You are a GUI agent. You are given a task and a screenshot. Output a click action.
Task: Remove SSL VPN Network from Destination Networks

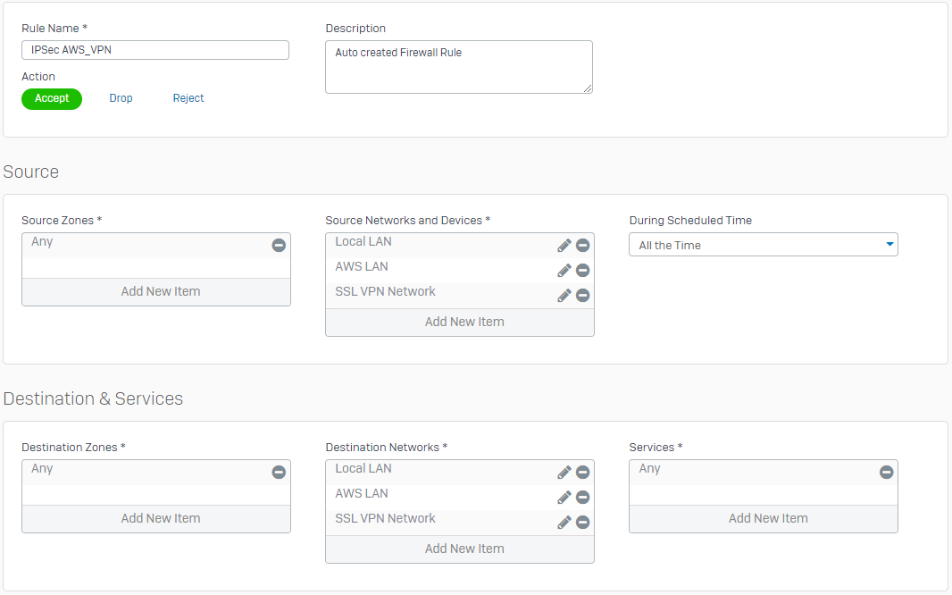[582, 523]
